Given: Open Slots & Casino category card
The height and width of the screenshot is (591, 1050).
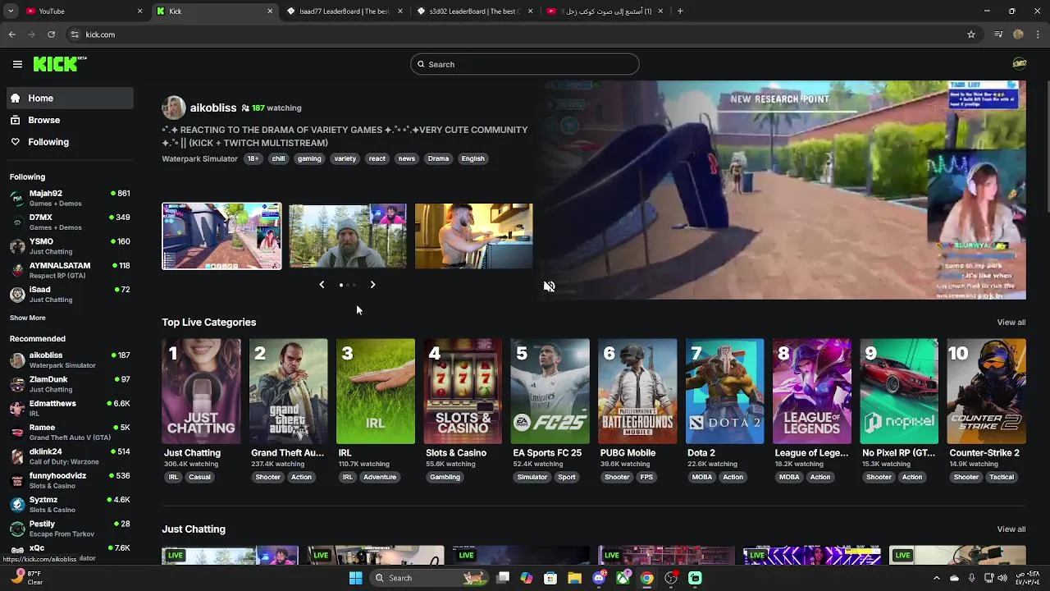Looking at the screenshot, I should (x=463, y=392).
